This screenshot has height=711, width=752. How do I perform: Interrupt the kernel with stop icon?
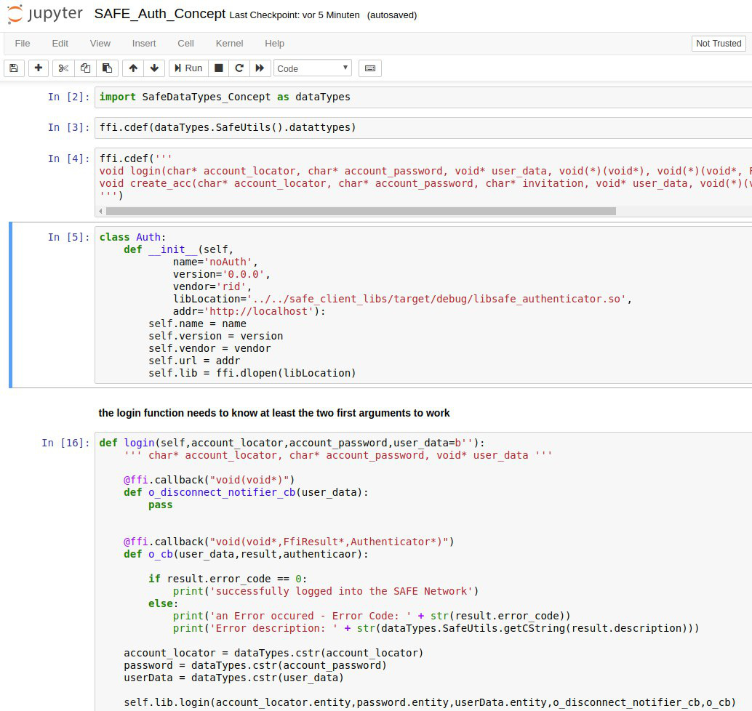pos(217,68)
